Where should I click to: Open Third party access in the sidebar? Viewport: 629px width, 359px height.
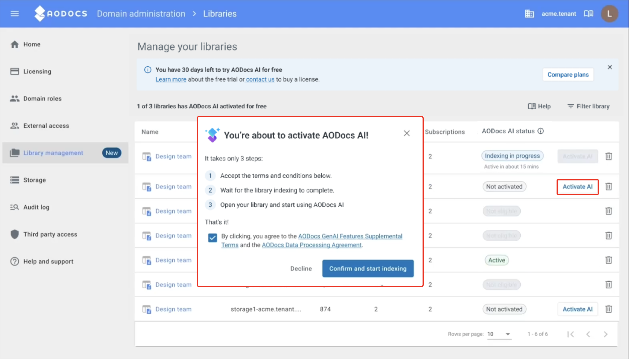65,234
